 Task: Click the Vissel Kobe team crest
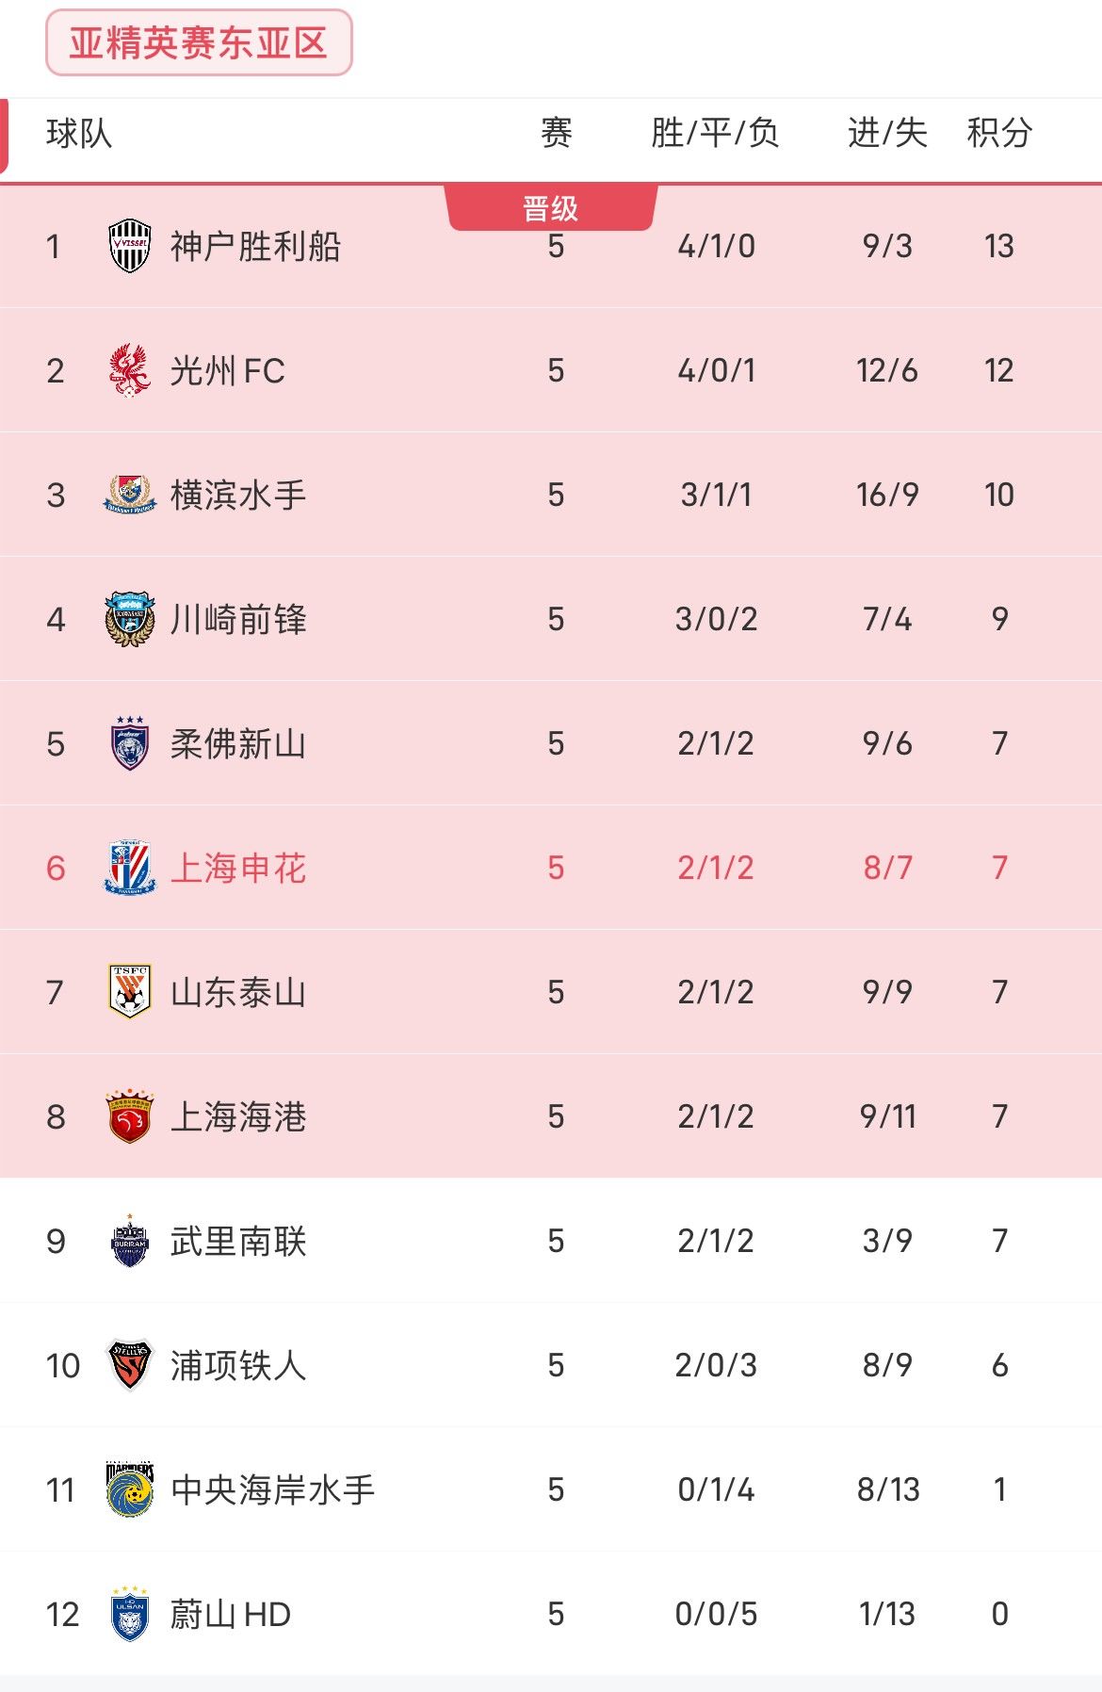(130, 246)
